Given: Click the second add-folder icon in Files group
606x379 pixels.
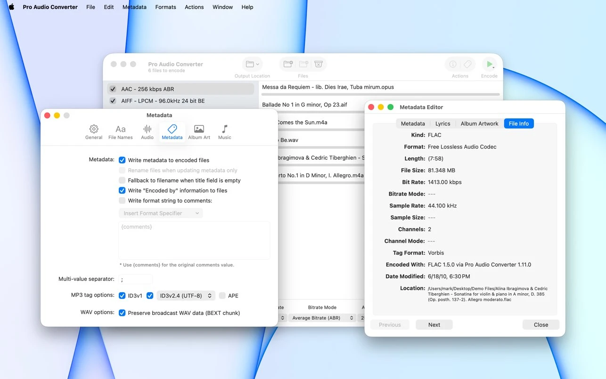Looking at the screenshot, I should tap(303, 64).
